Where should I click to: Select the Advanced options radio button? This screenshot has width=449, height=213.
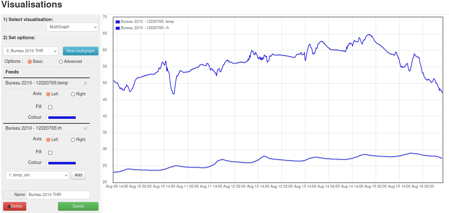[61, 62]
